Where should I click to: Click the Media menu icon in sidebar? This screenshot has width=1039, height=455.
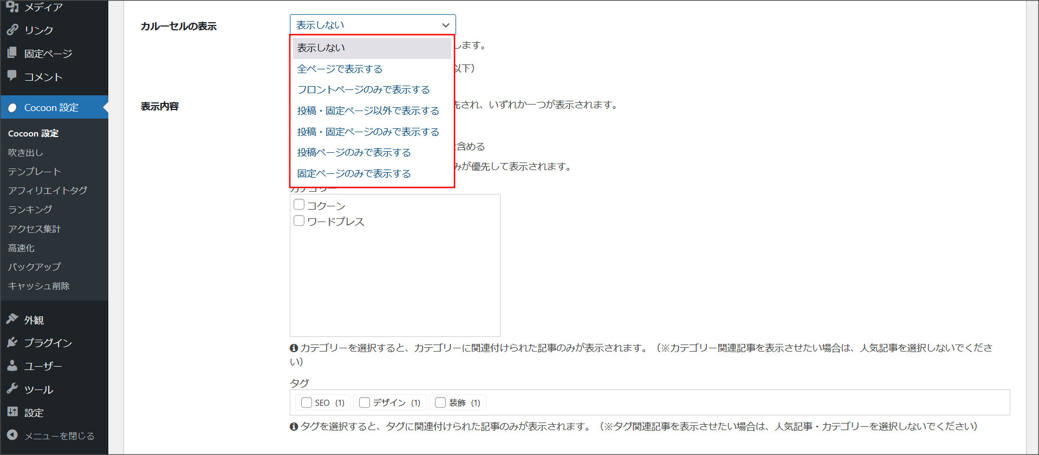click(12, 6)
